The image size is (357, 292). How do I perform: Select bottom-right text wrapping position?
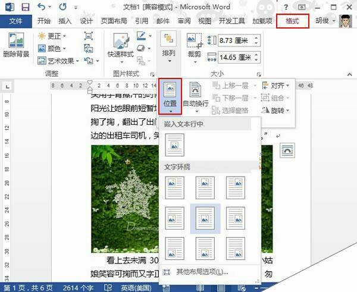point(236,249)
